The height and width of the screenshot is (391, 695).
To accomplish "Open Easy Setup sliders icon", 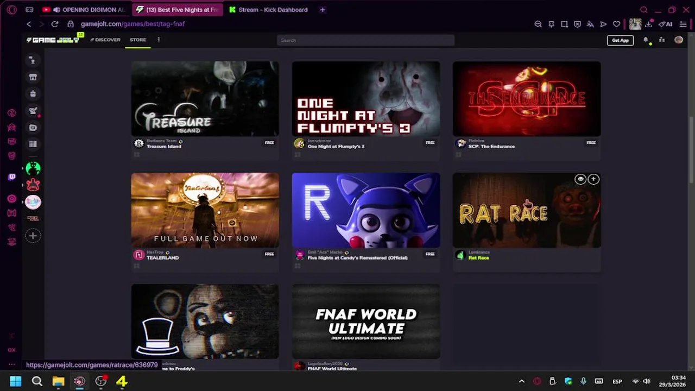I will tap(683, 24).
